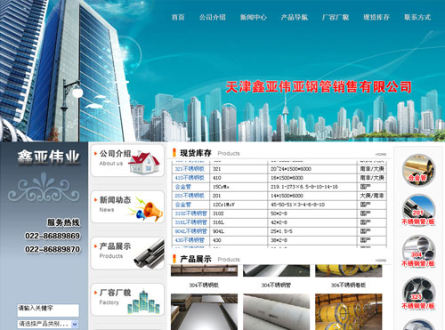
Task: Click the house icon beside 公司介绍
Action: pos(144,162)
